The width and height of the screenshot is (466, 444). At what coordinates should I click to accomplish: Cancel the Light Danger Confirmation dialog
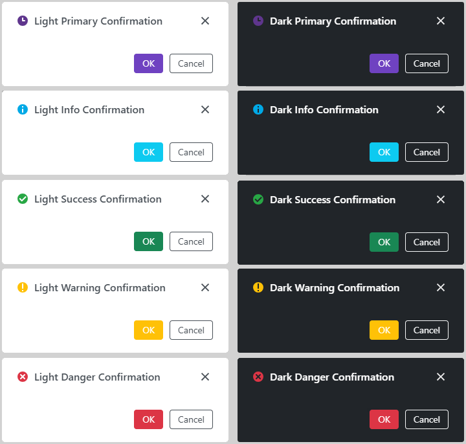191,419
